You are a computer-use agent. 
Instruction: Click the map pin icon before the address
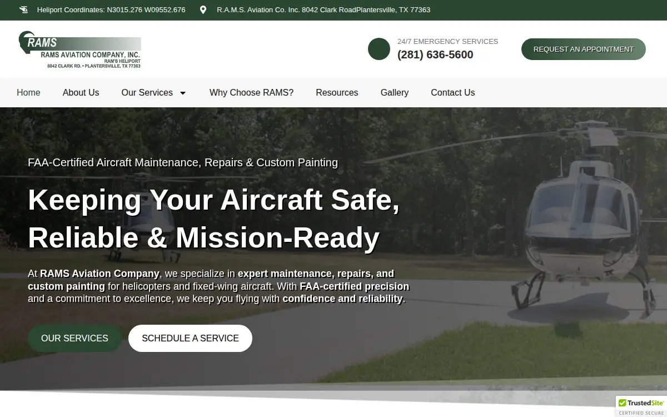203,10
